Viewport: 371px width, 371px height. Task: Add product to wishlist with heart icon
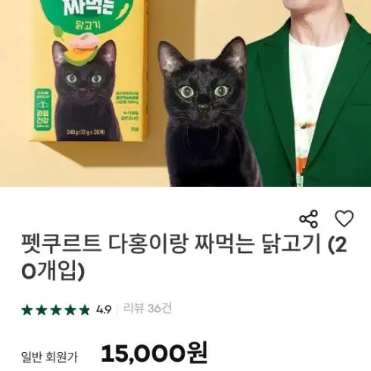344,219
